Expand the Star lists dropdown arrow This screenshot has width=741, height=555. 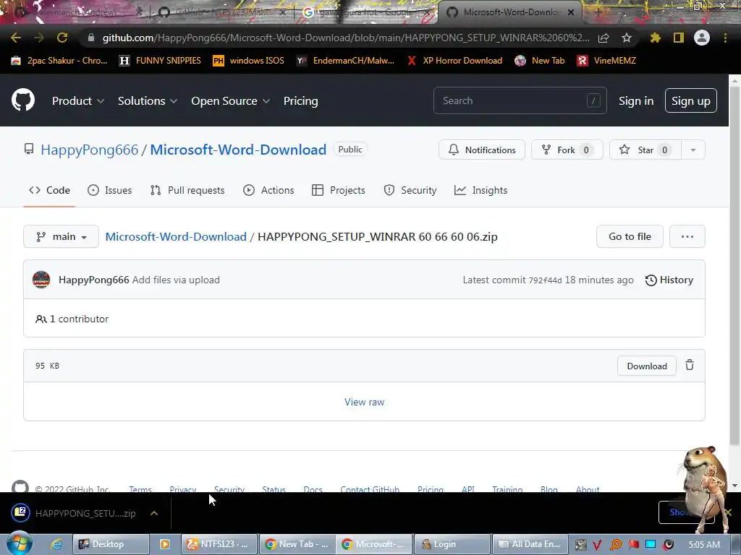(x=693, y=150)
